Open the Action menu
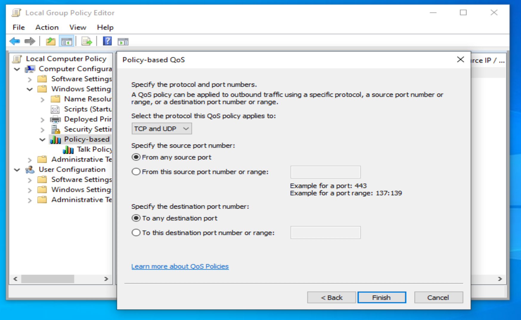The width and height of the screenshot is (521, 320). click(47, 27)
